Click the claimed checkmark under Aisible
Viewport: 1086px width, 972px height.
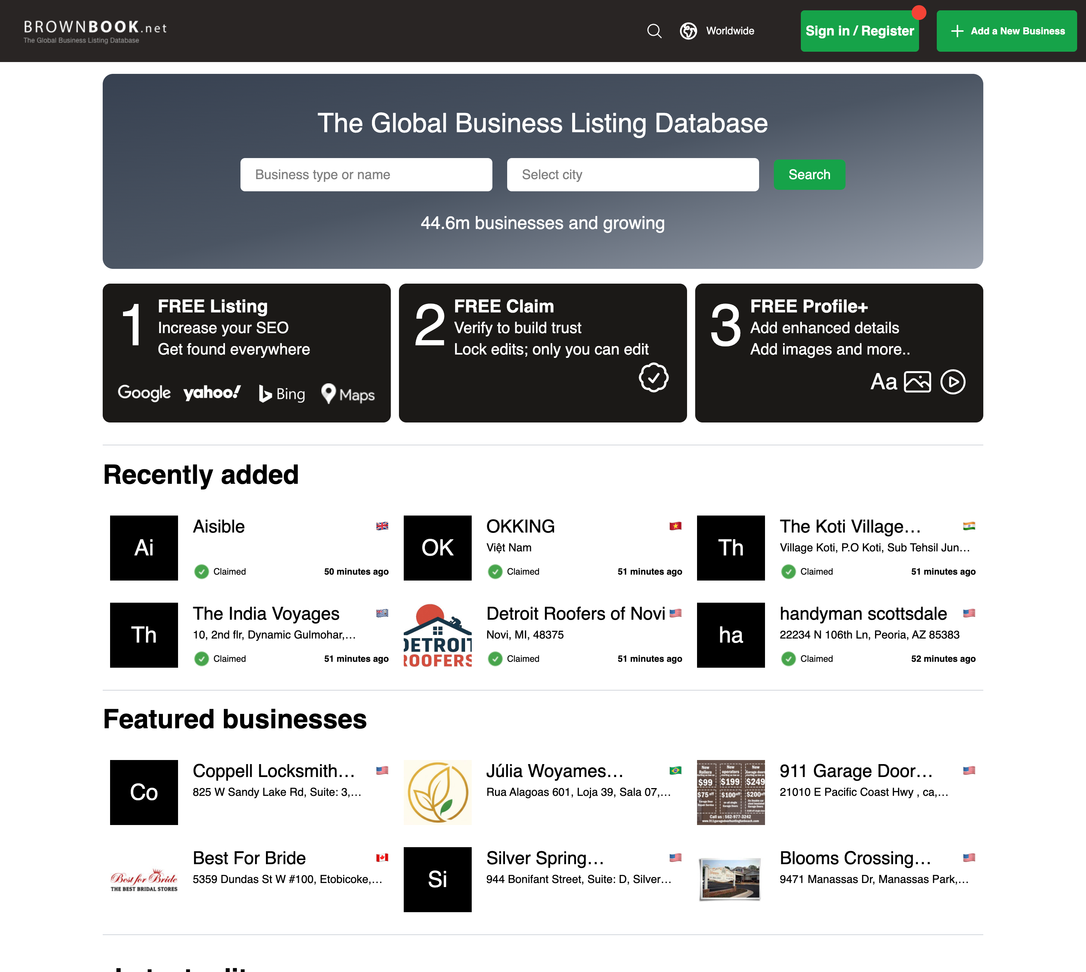point(201,571)
